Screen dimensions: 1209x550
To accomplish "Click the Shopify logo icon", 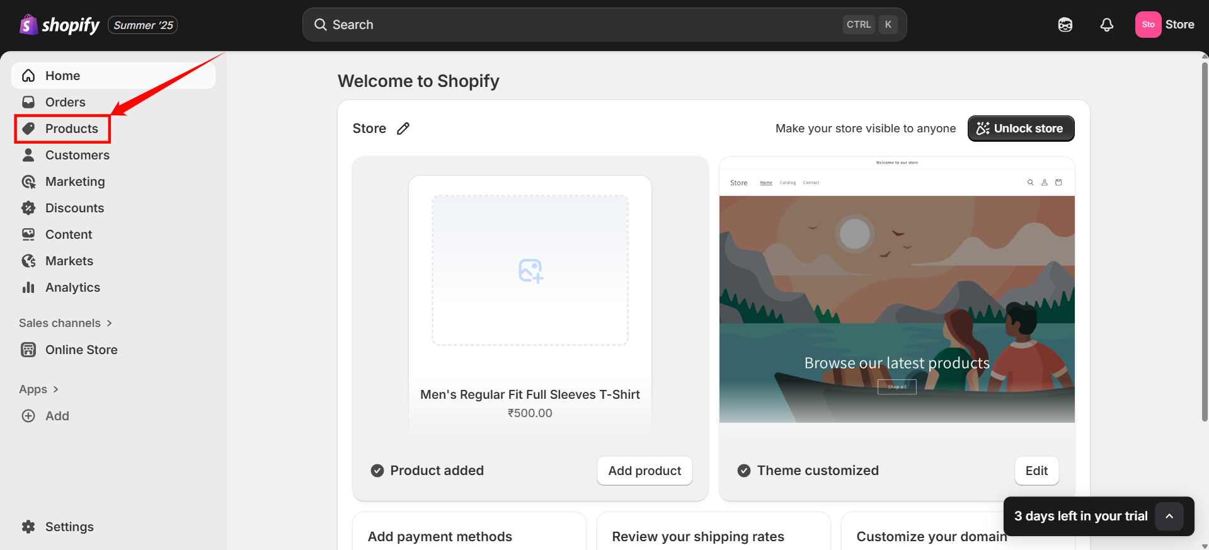I will coord(28,25).
